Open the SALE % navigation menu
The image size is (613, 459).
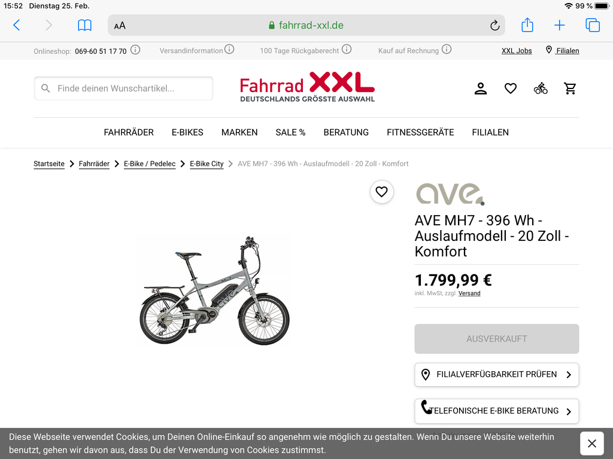[290, 132]
